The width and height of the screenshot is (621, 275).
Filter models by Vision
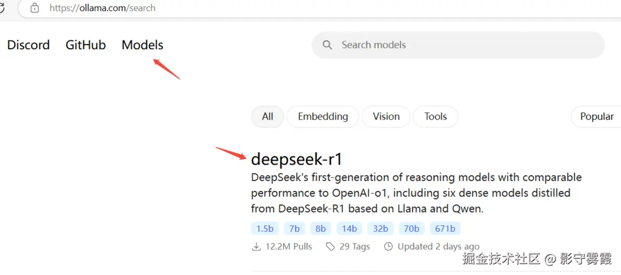[x=386, y=117]
